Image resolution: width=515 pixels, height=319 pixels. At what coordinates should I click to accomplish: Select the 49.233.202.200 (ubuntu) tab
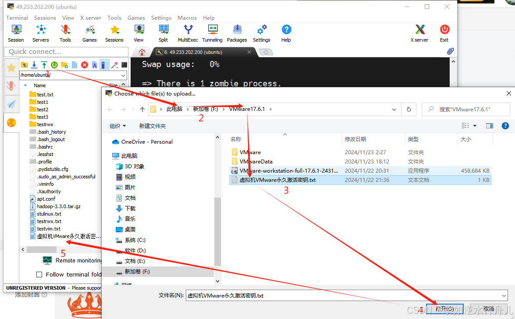click(x=203, y=52)
